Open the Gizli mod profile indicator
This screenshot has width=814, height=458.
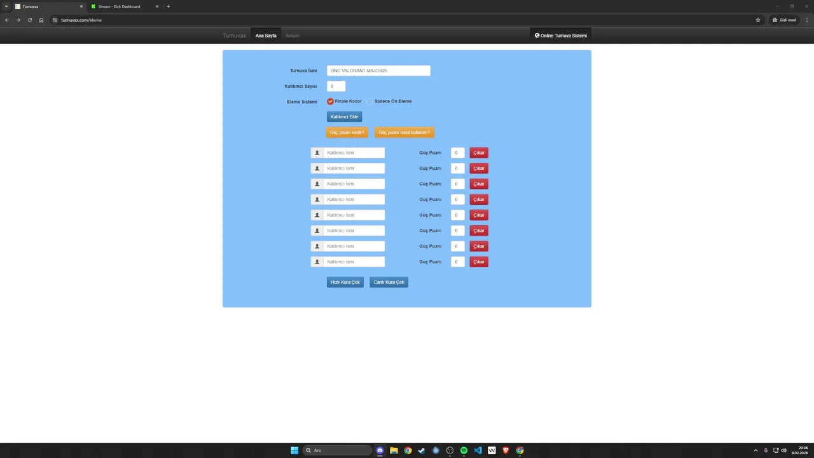(784, 20)
